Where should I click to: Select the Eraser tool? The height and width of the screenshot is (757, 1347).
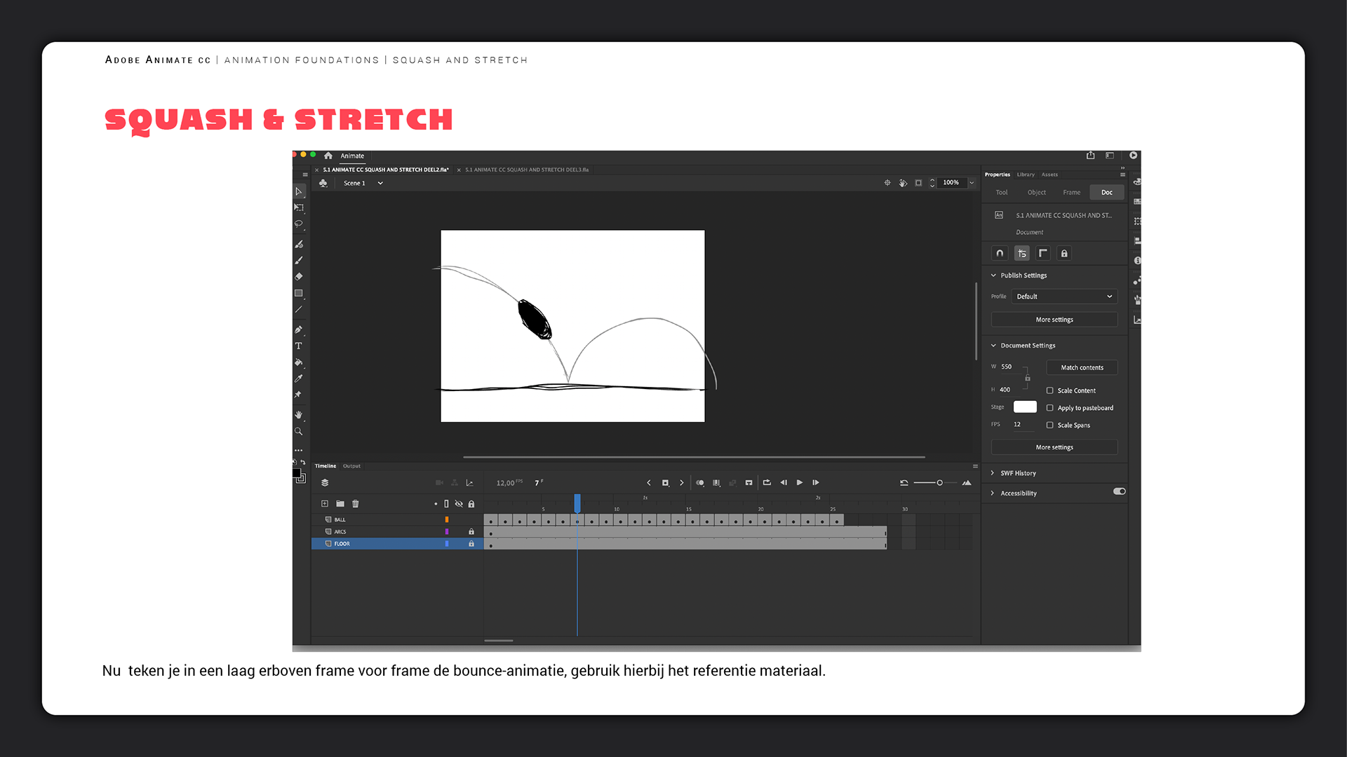click(298, 277)
